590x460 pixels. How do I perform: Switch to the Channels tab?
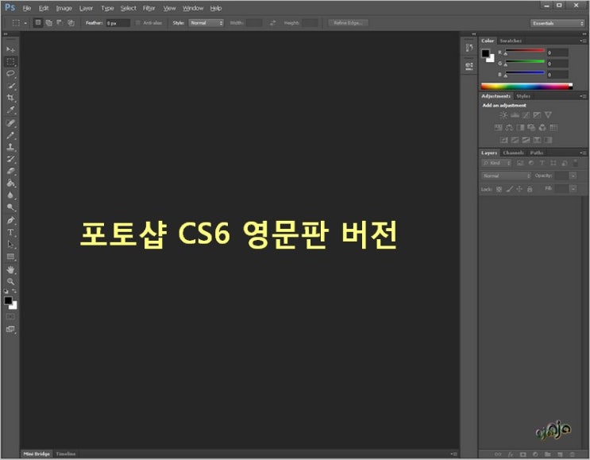pos(513,153)
